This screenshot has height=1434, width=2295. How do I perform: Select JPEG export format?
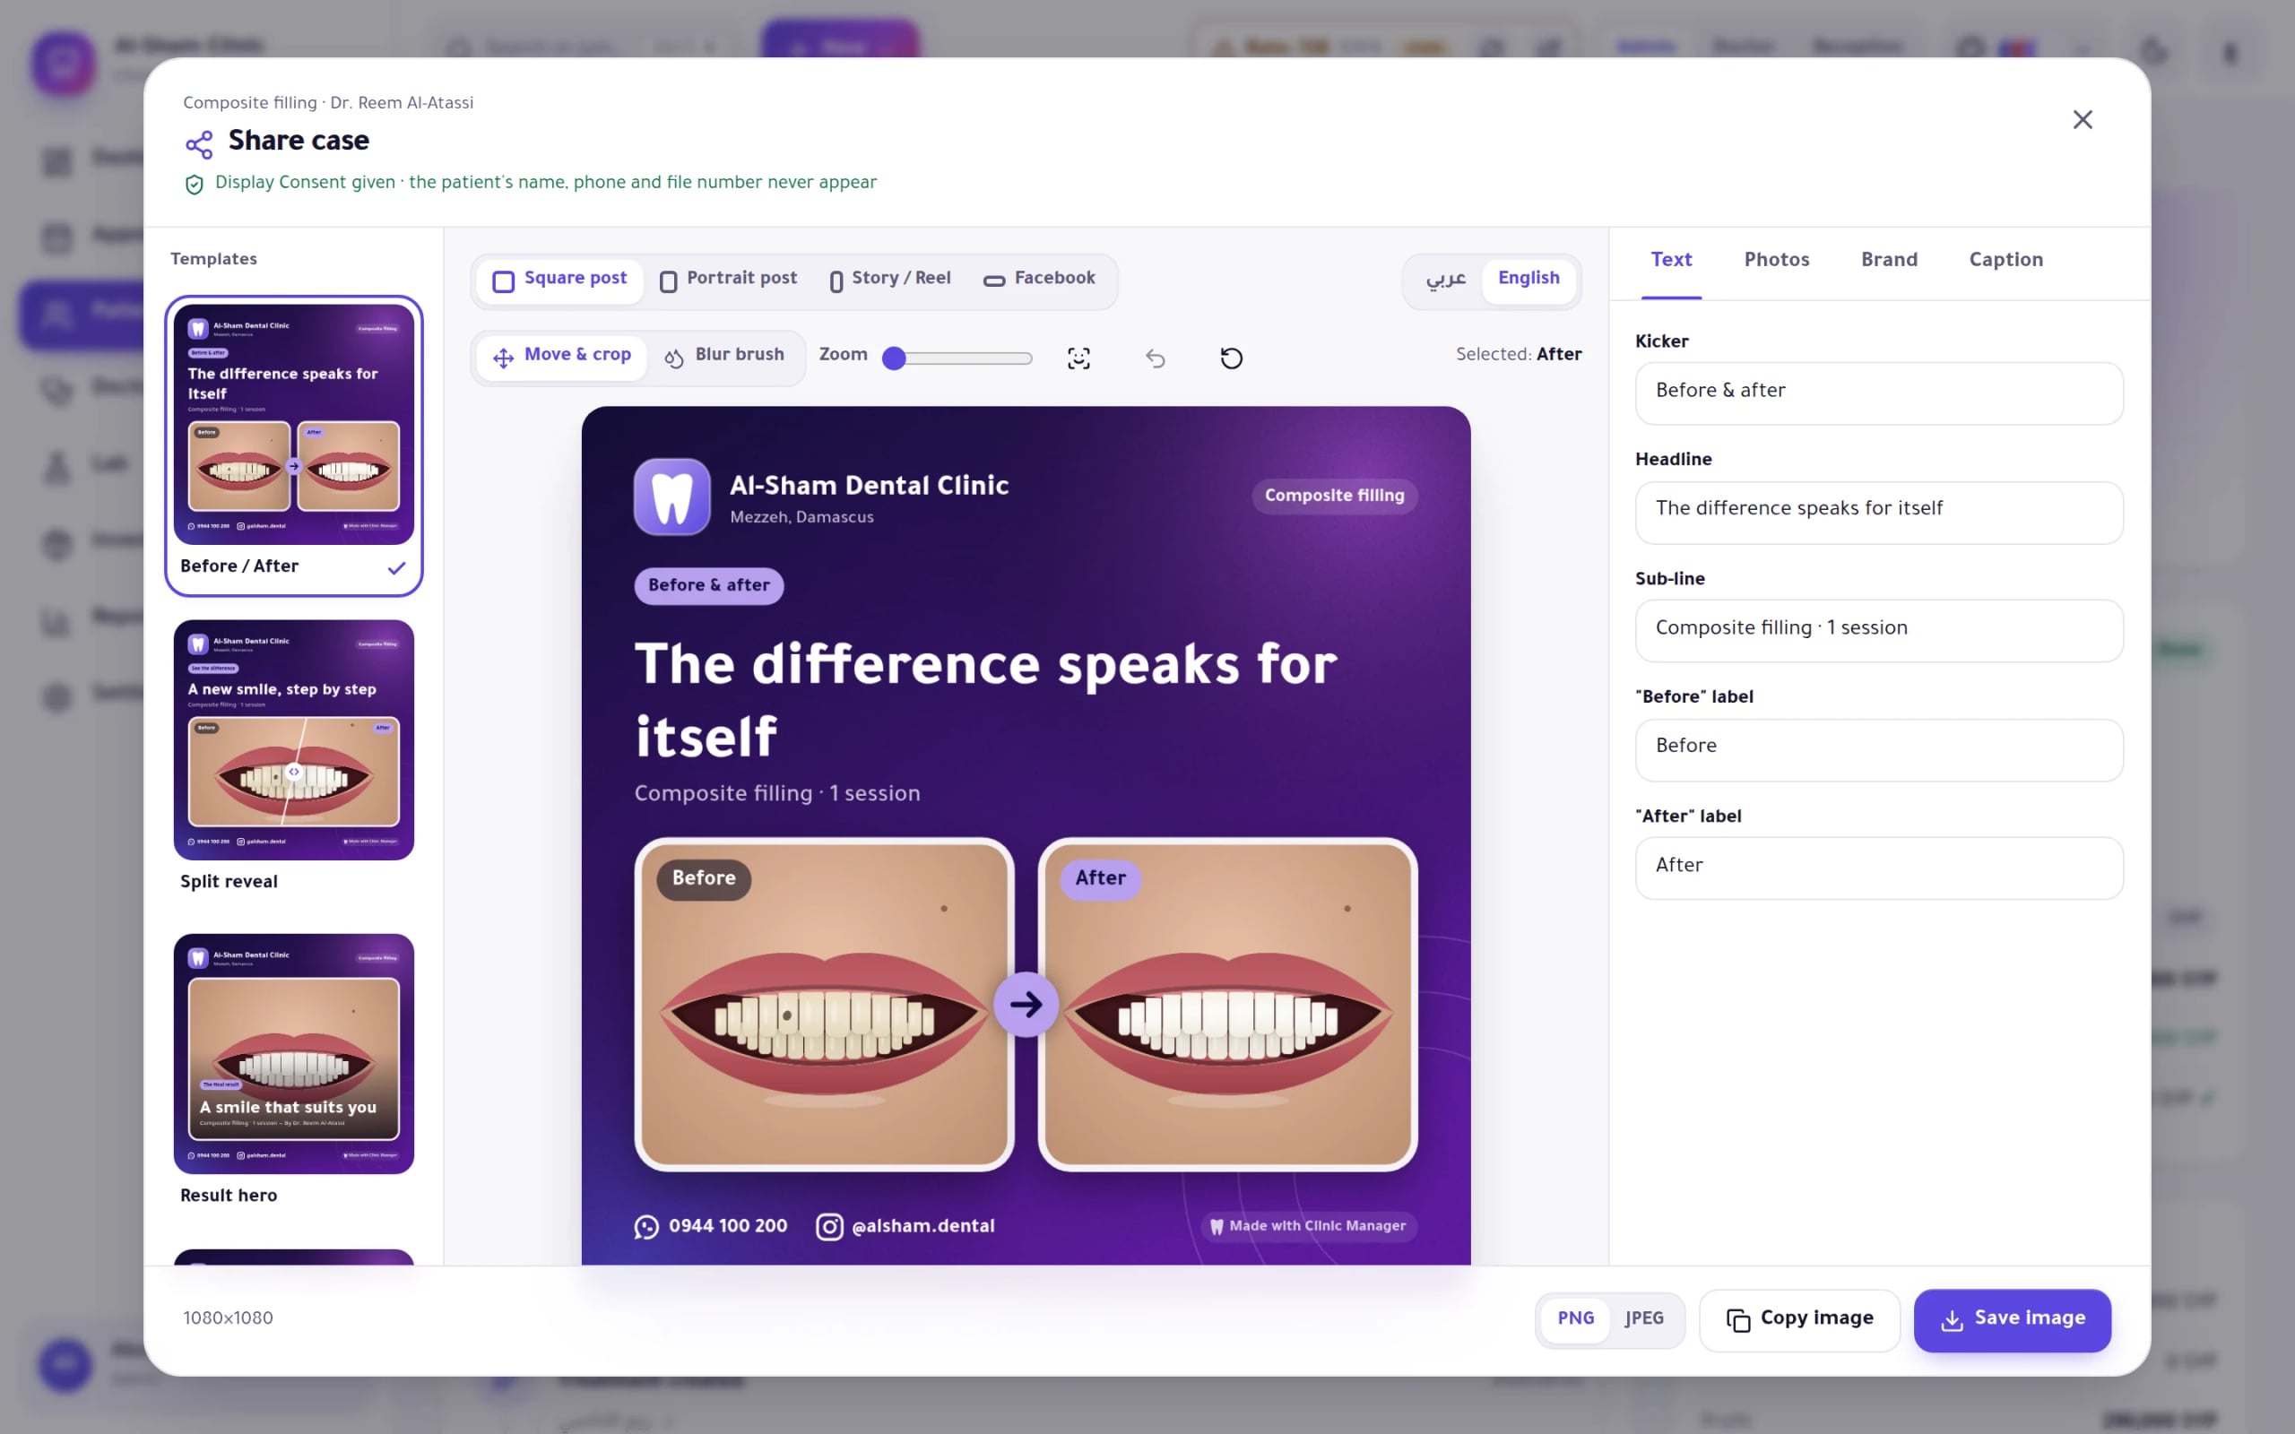[1643, 1318]
